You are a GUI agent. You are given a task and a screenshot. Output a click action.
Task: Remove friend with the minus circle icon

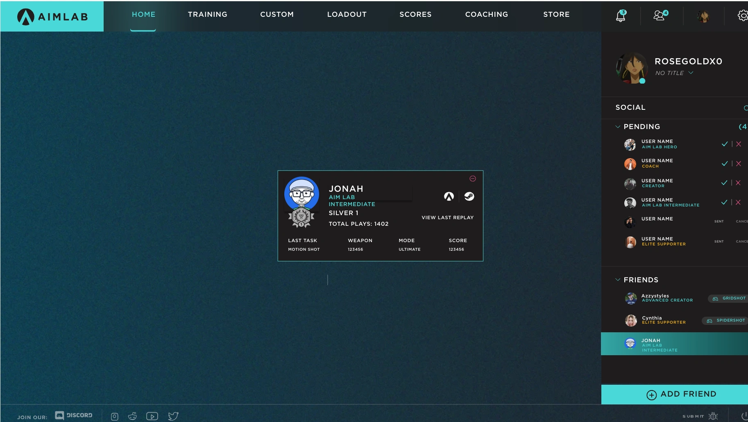click(x=473, y=179)
